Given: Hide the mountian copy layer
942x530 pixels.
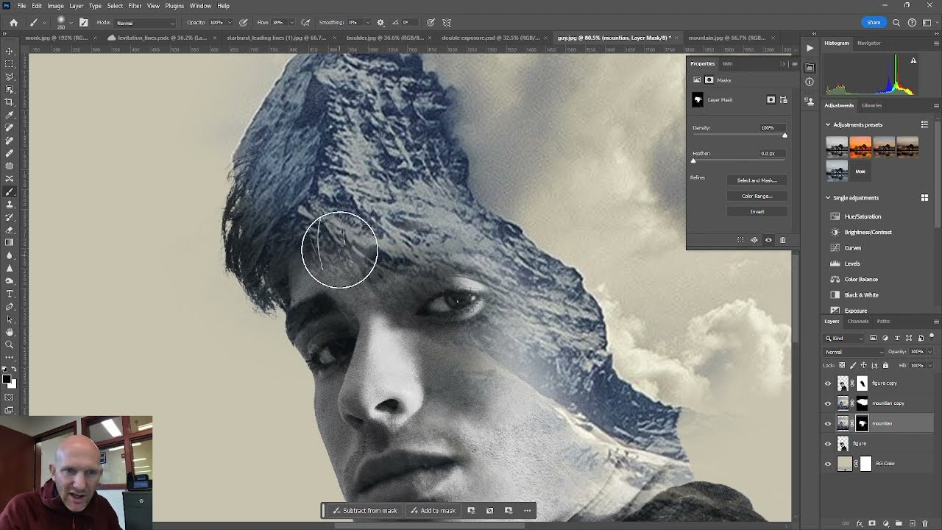Looking at the screenshot, I should 828,403.
